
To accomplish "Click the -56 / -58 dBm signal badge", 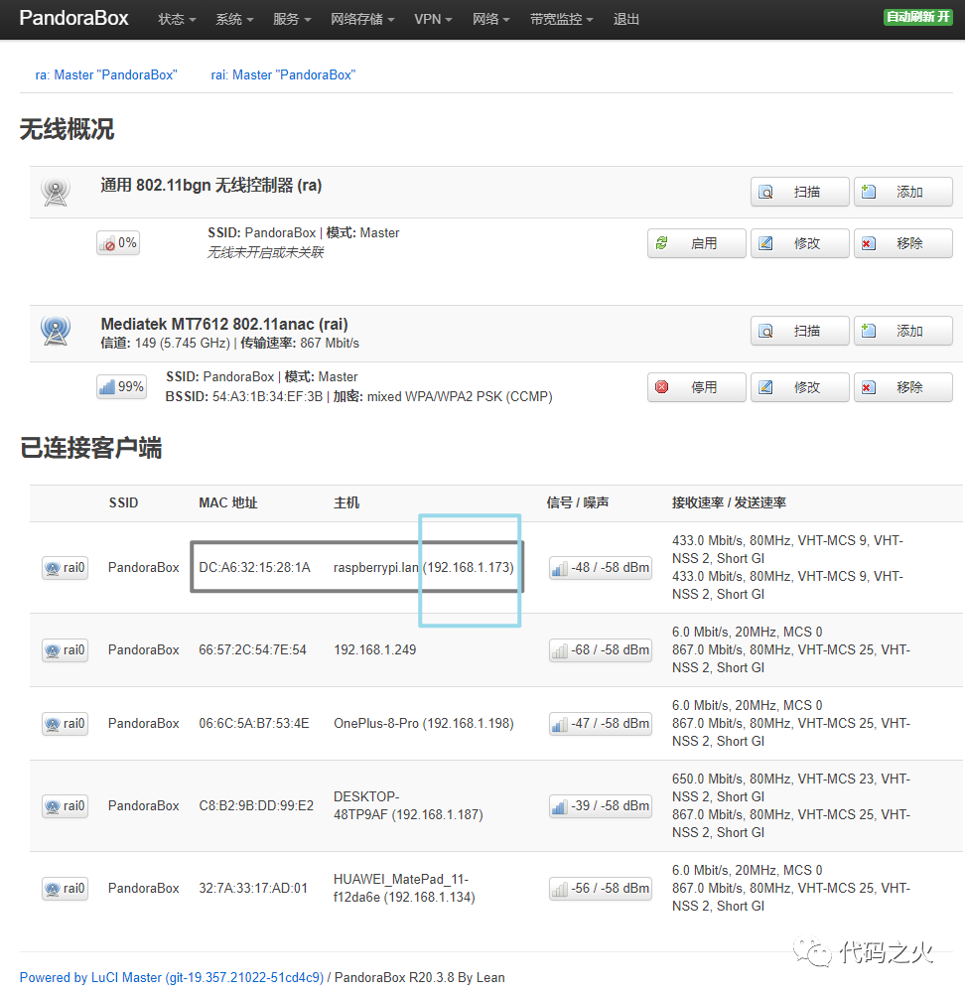I will point(601,889).
